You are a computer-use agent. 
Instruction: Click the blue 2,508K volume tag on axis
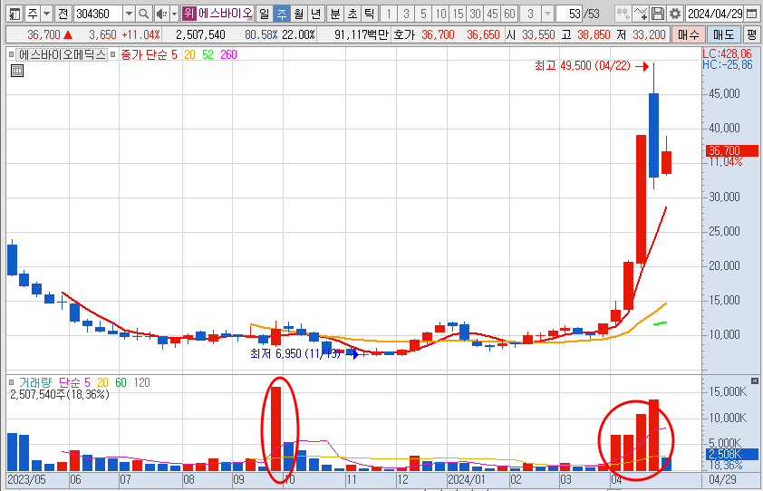[x=731, y=455]
